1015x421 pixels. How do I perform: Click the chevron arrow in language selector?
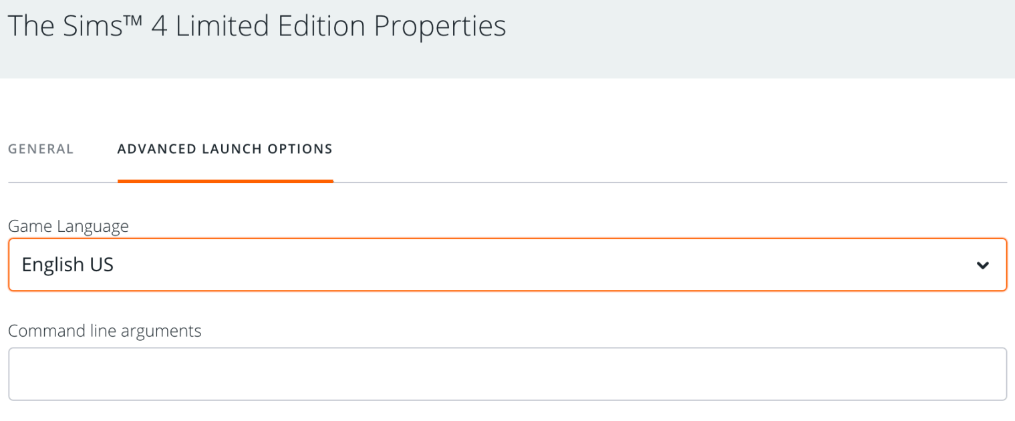[x=982, y=265]
